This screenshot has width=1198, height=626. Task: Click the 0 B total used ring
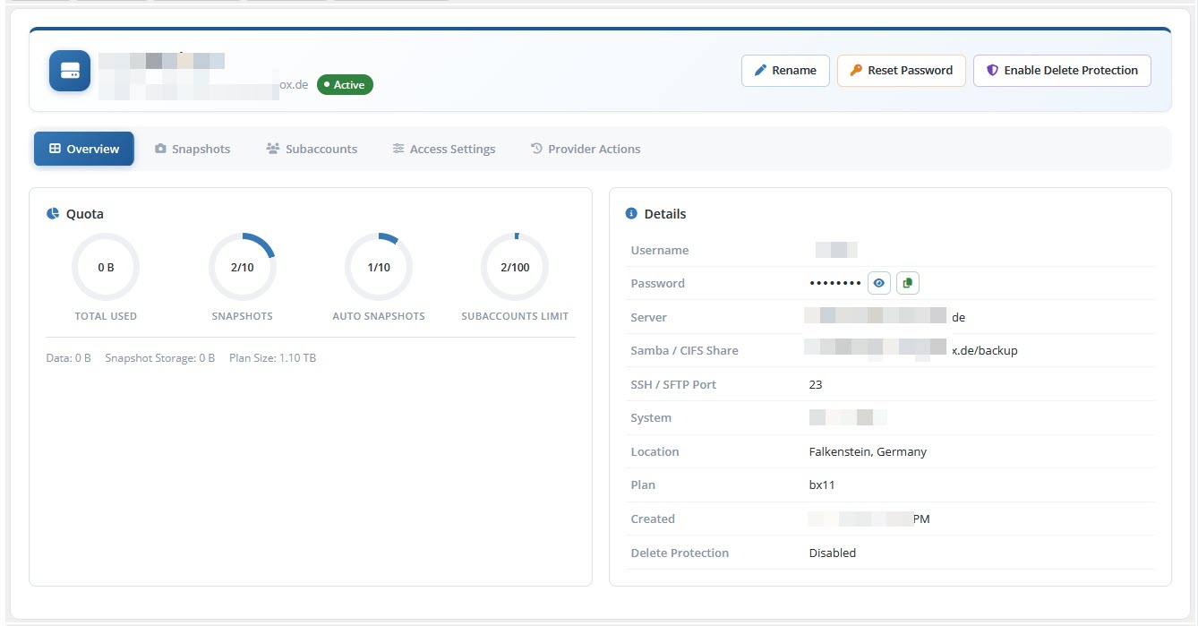point(106,267)
